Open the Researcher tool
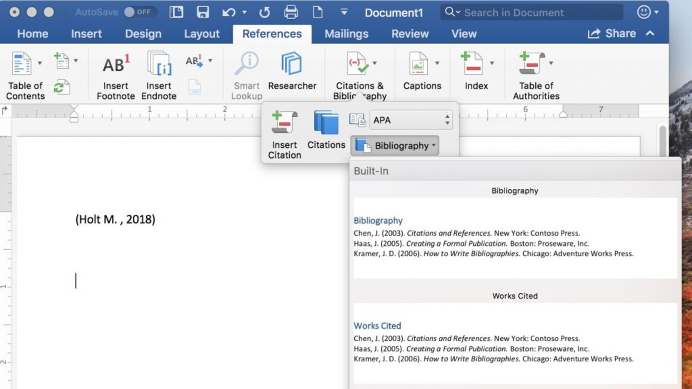This screenshot has width=692, height=389. tap(292, 65)
